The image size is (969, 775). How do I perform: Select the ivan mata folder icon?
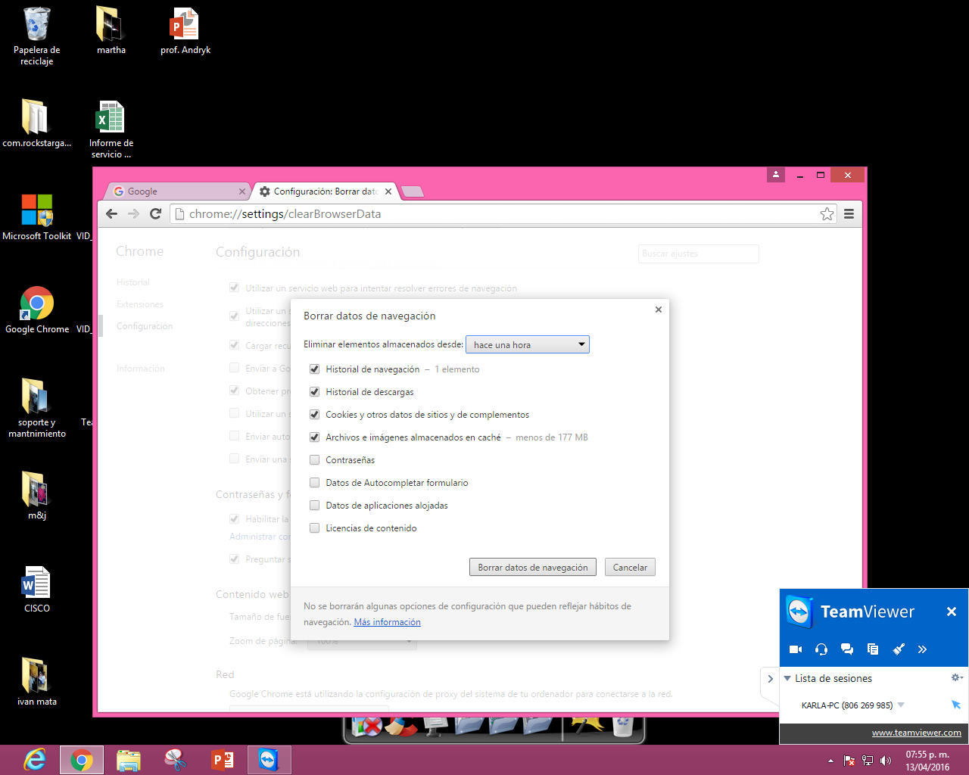coord(36,683)
